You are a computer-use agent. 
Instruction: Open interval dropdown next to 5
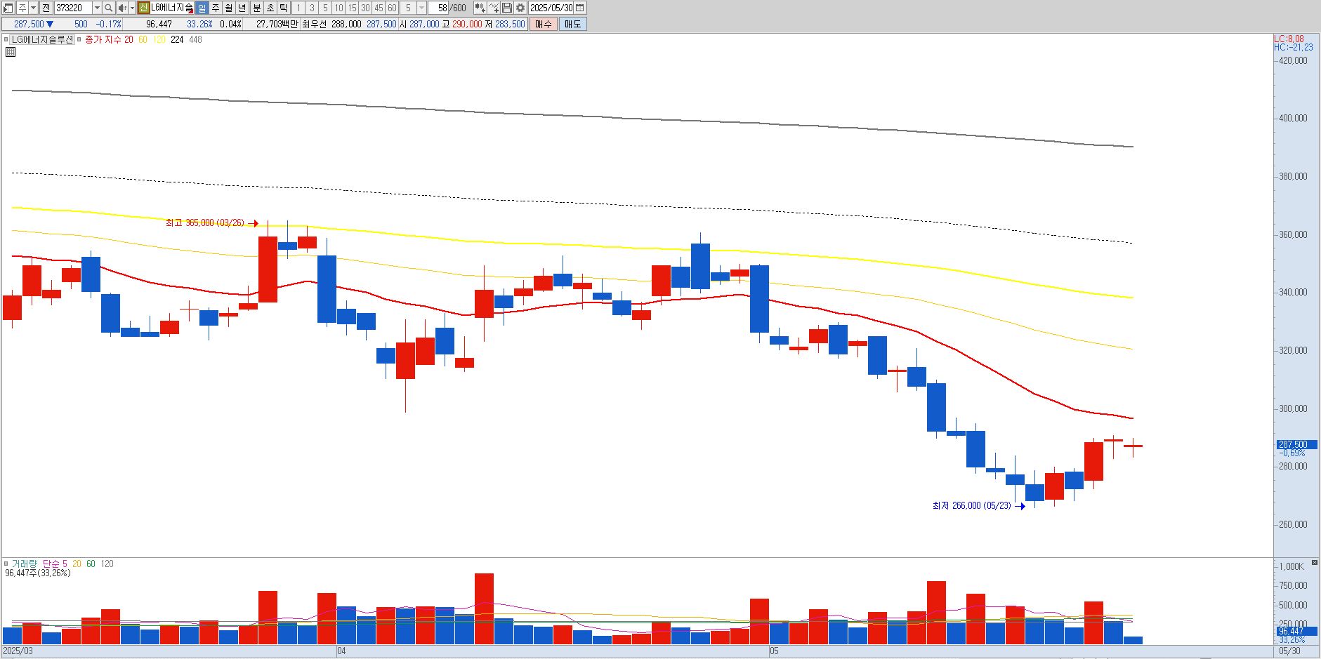(x=421, y=8)
